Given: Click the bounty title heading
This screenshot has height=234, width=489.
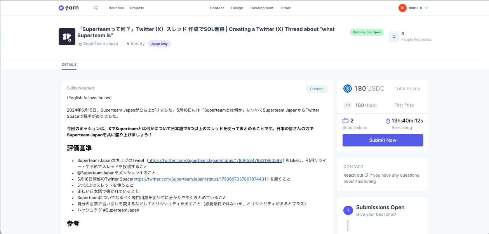Looking at the screenshot, I should [x=206, y=32].
